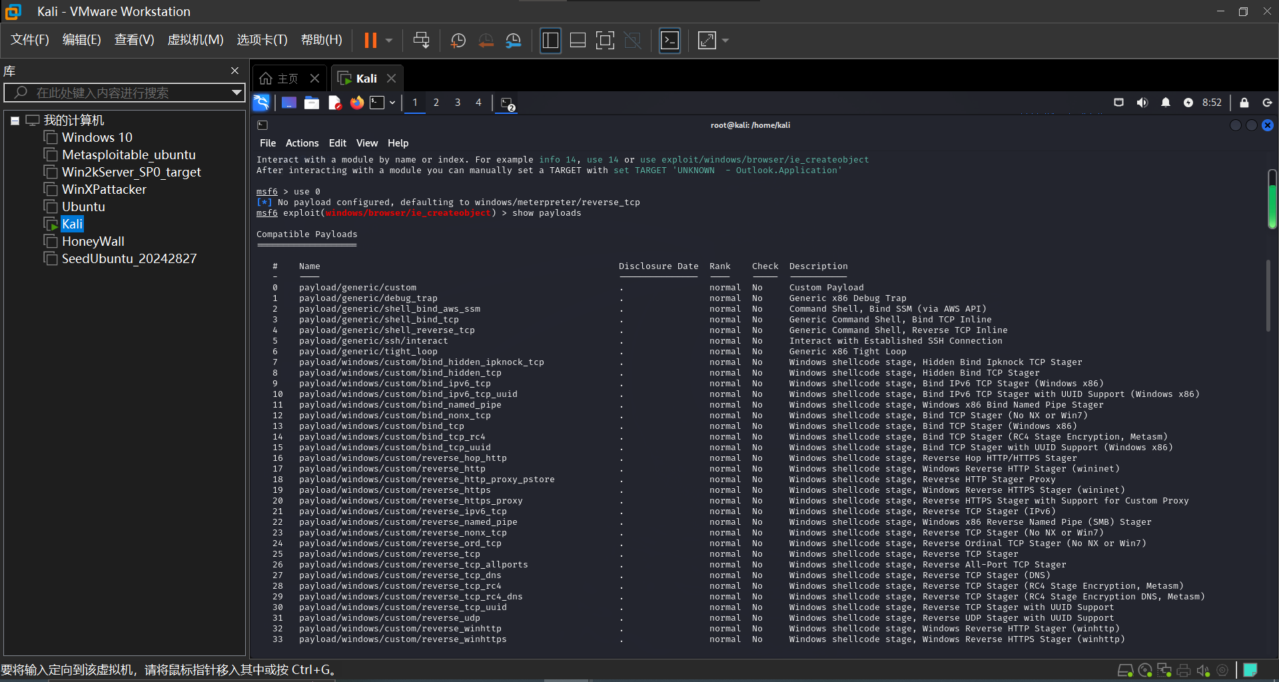The image size is (1279, 682).
Task: Click the revert to snapshot icon
Action: (x=486, y=41)
